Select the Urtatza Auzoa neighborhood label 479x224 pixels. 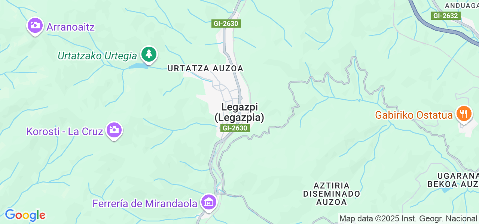pos(205,69)
